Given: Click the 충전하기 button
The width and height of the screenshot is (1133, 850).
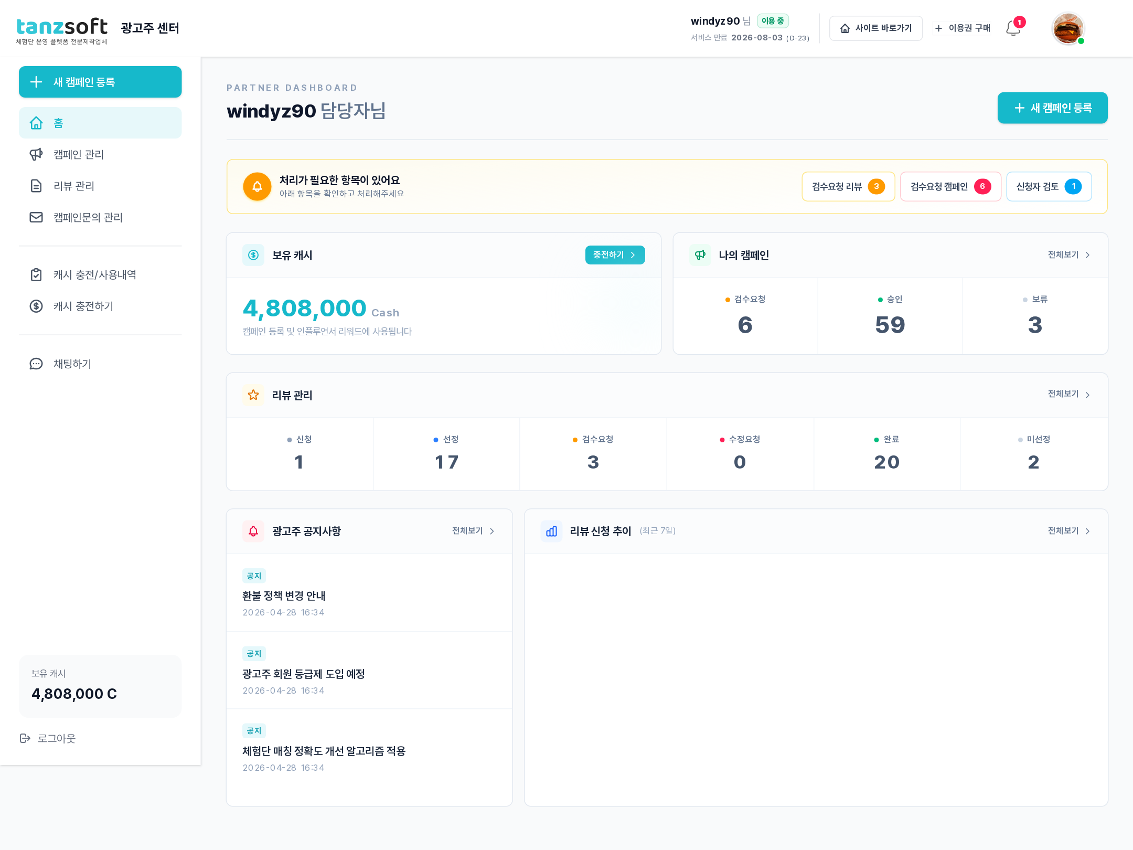Looking at the screenshot, I should (615, 255).
